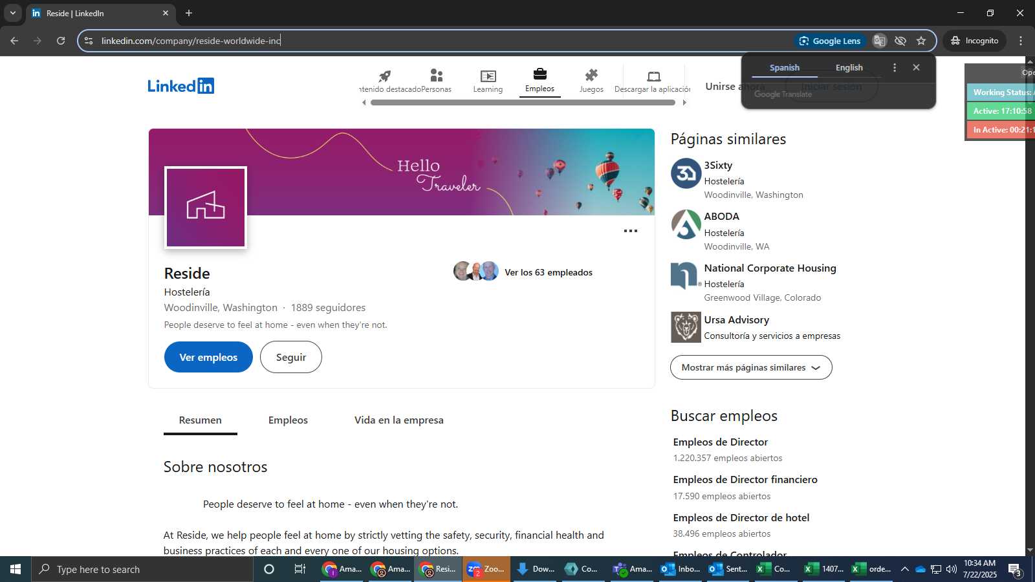Open the notifications center icon
This screenshot has width=1035, height=582.
pos(1014,569)
